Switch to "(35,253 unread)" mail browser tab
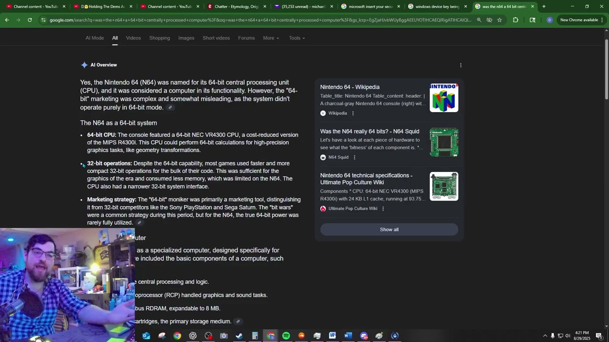609x342 pixels. click(x=303, y=7)
